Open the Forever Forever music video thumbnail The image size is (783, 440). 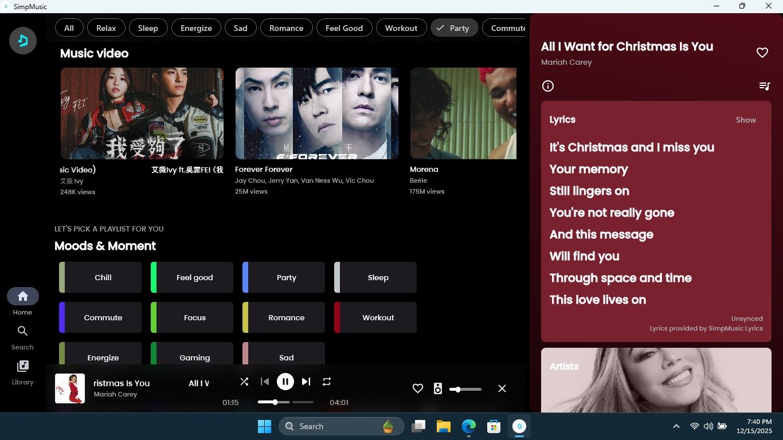tap(316, 113)
